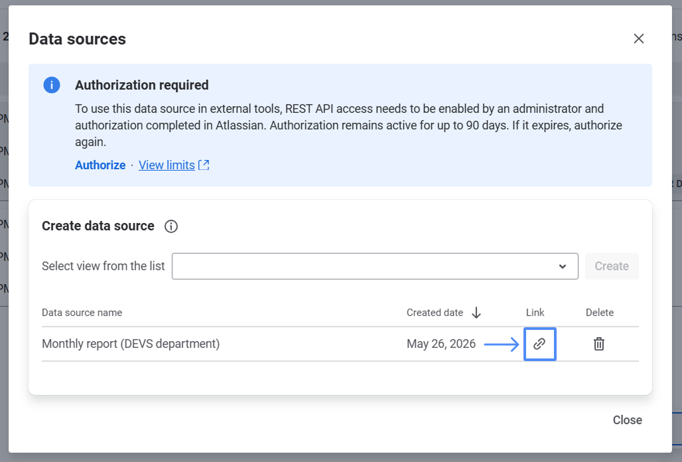Open the Select view combo box
The width and height of the screenshot is (682, 462).
375,266
